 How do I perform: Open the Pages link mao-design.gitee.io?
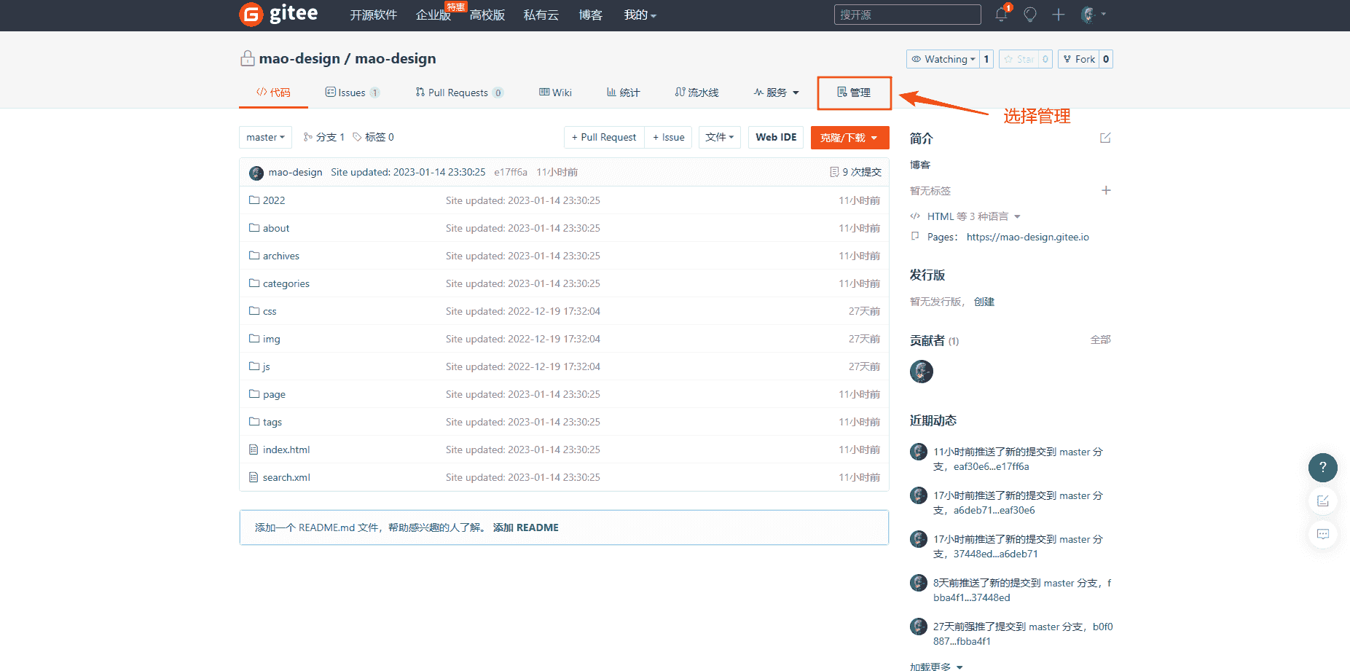tap(1027, 237)
